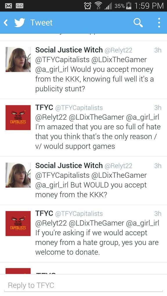This screenshot has height=296, width=167.
Task: Tap the alarm clock status icon
Action: [x=88, y=6]
